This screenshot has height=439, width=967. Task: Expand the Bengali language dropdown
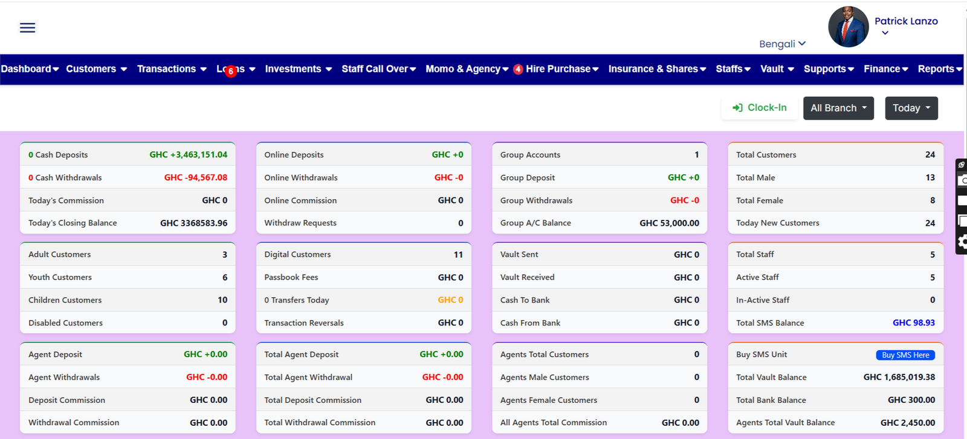(782, 44)
